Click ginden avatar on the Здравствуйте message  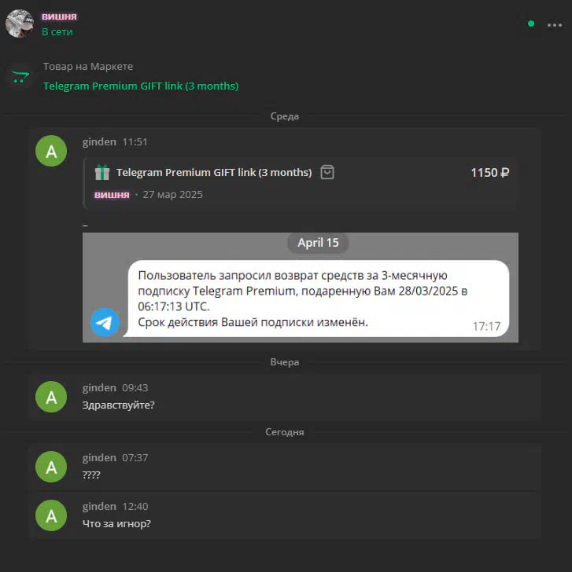[x=51, y=397]
